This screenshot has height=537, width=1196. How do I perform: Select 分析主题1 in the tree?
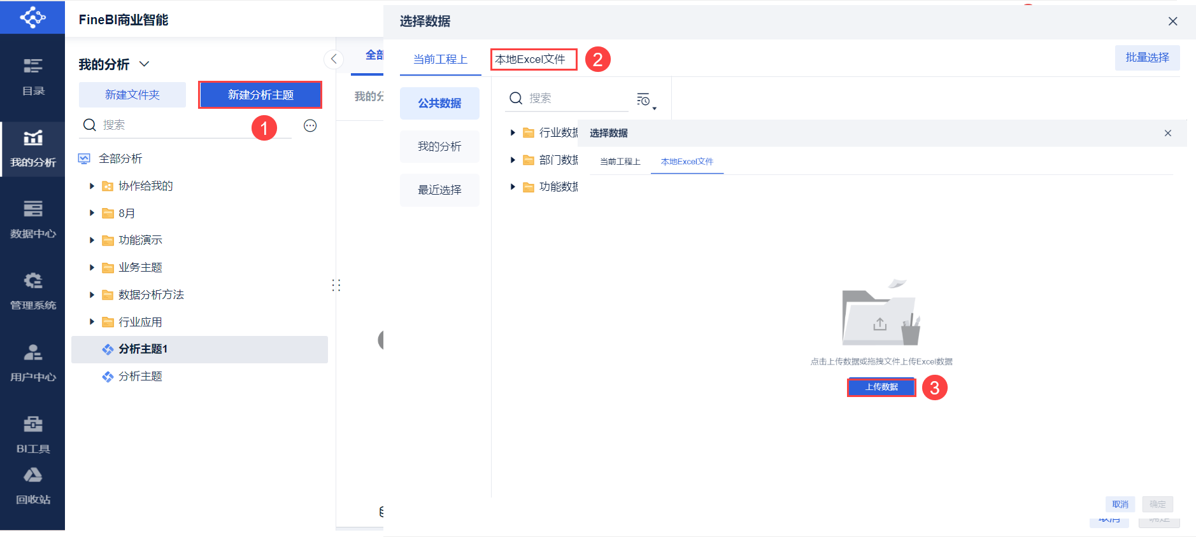coord(199,349)
